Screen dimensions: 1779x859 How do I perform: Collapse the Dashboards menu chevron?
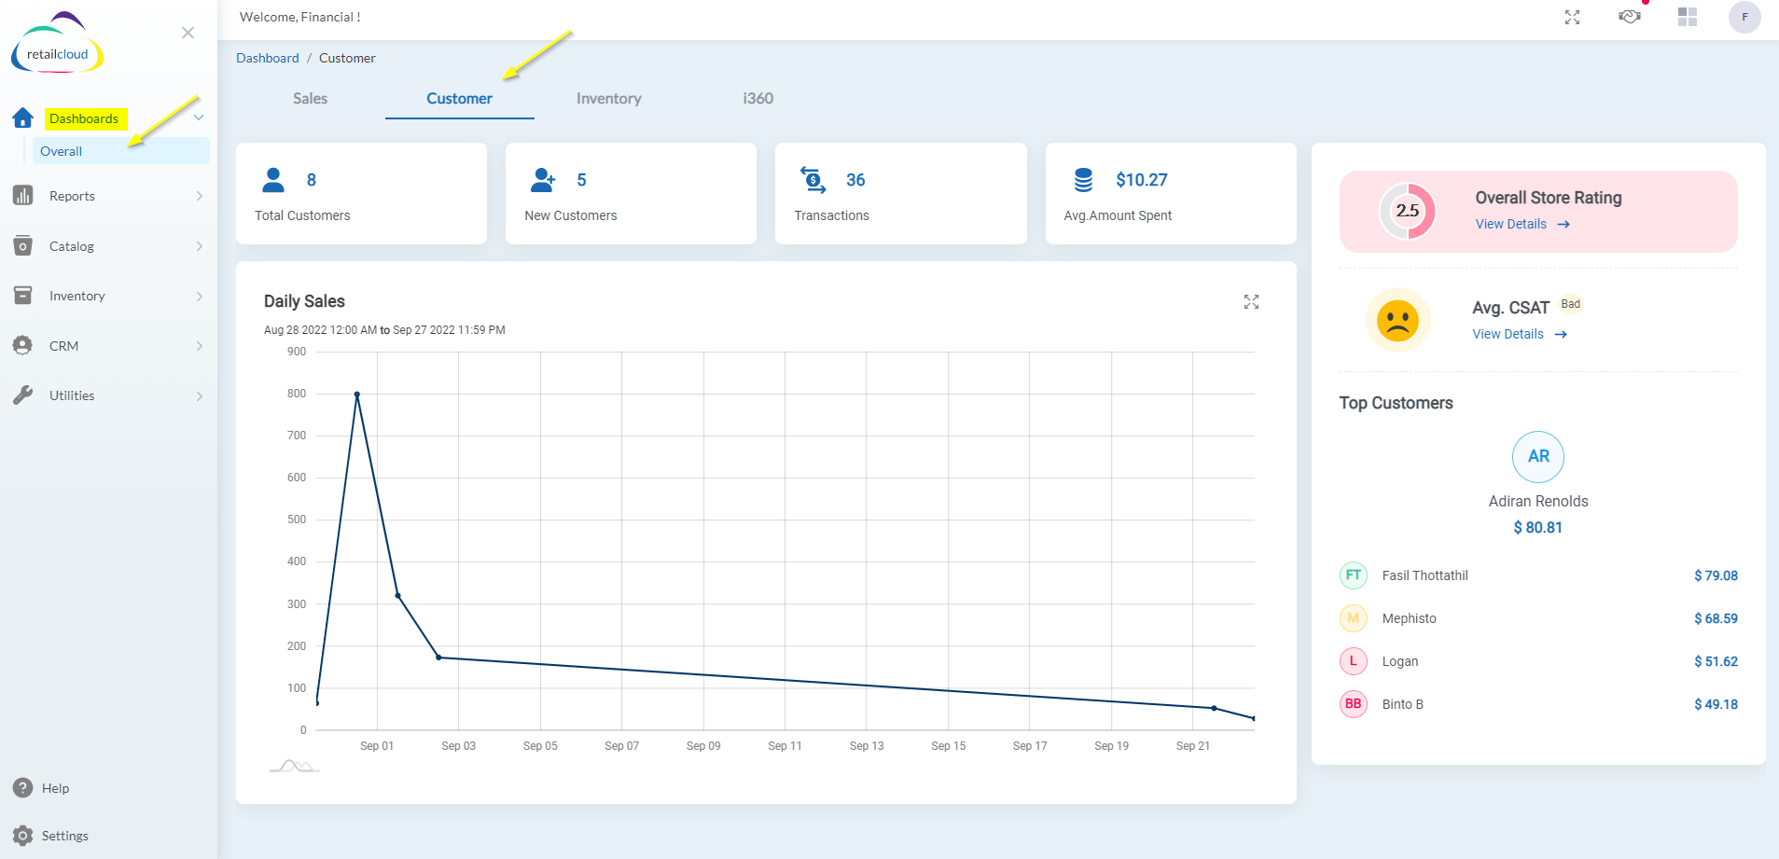[199, 118]
